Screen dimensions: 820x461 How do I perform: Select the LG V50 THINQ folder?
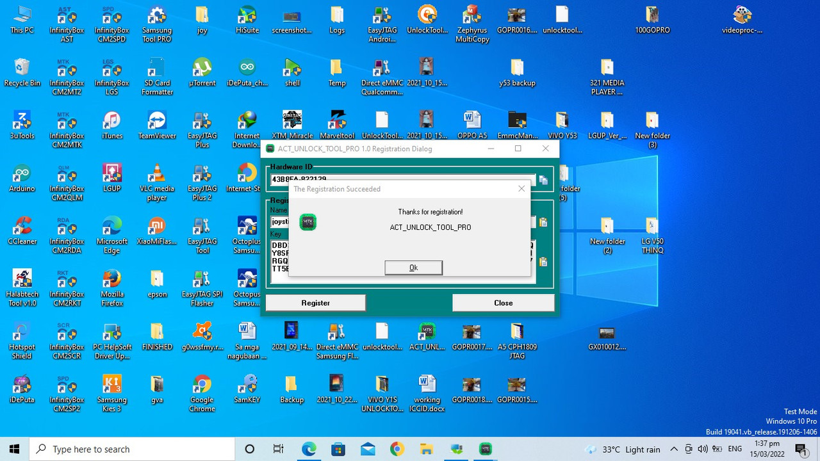[652, 236]
